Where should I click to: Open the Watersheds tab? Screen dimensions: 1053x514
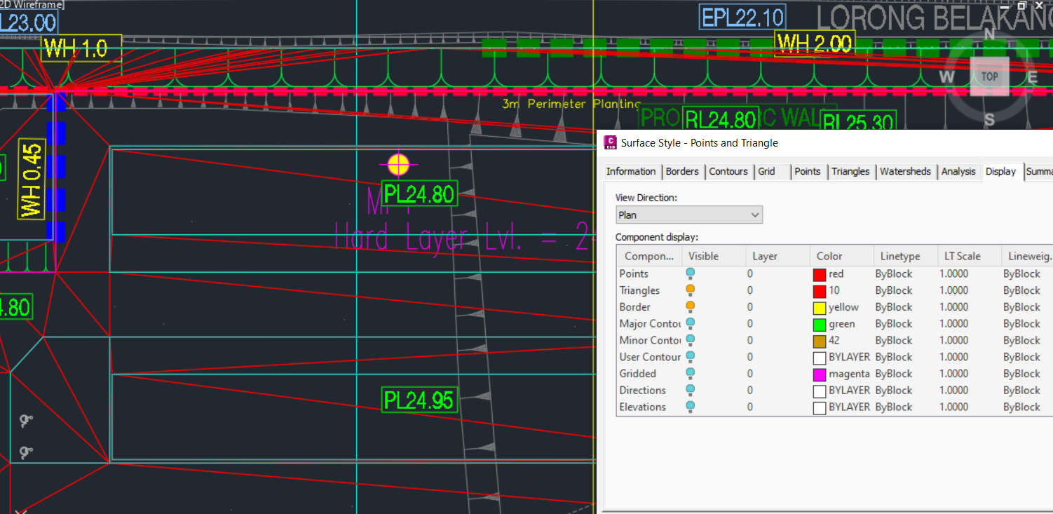pos(905,172)
